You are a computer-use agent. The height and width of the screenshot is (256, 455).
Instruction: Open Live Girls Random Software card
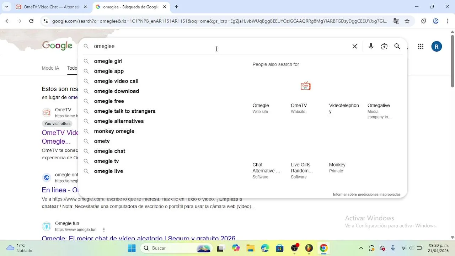(x=306, y=156)
